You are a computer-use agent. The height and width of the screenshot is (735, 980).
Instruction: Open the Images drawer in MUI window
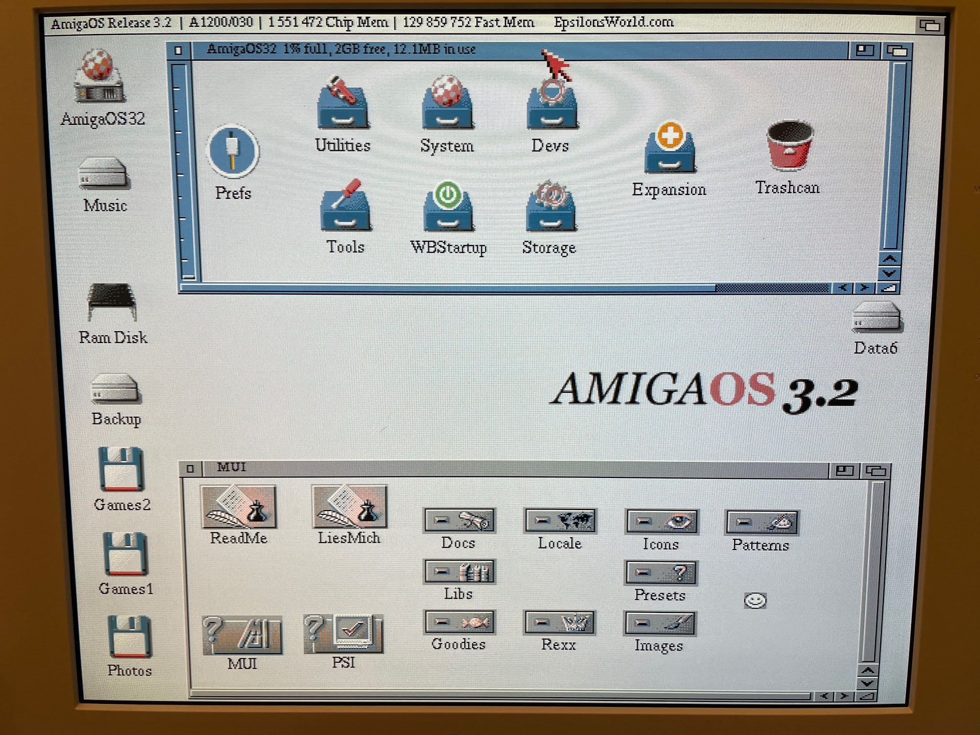pos(660,624)
